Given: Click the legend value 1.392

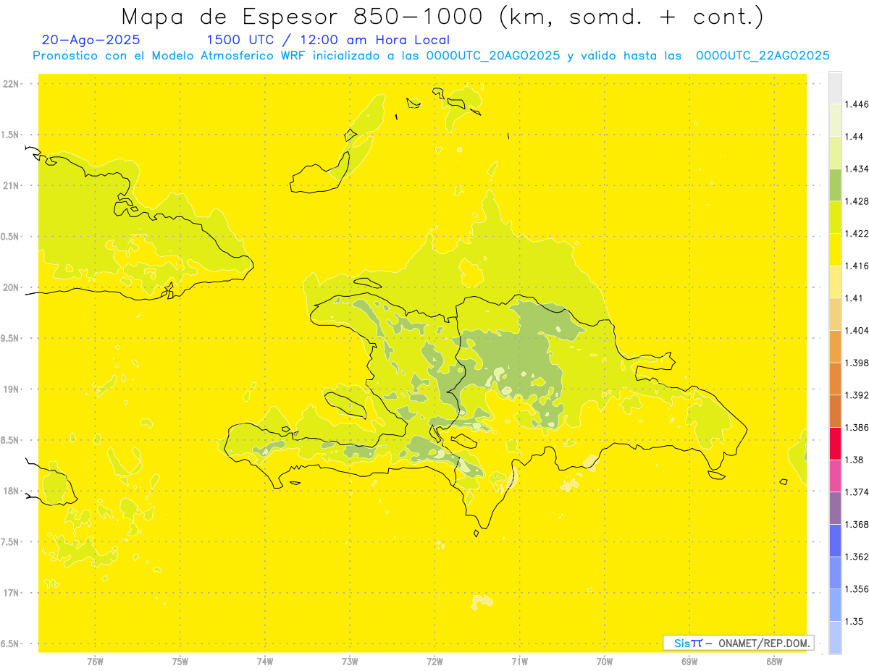Looking at the screenshot, I should click(x=857, y=395).
